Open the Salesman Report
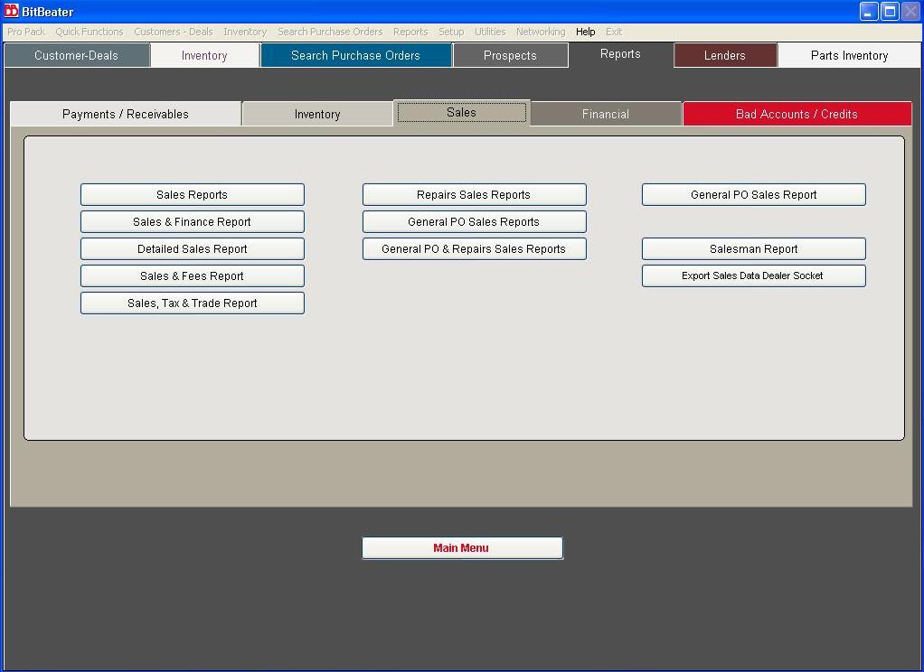The image size is (924, 672). pyautogui.click(x=753, y=248)
